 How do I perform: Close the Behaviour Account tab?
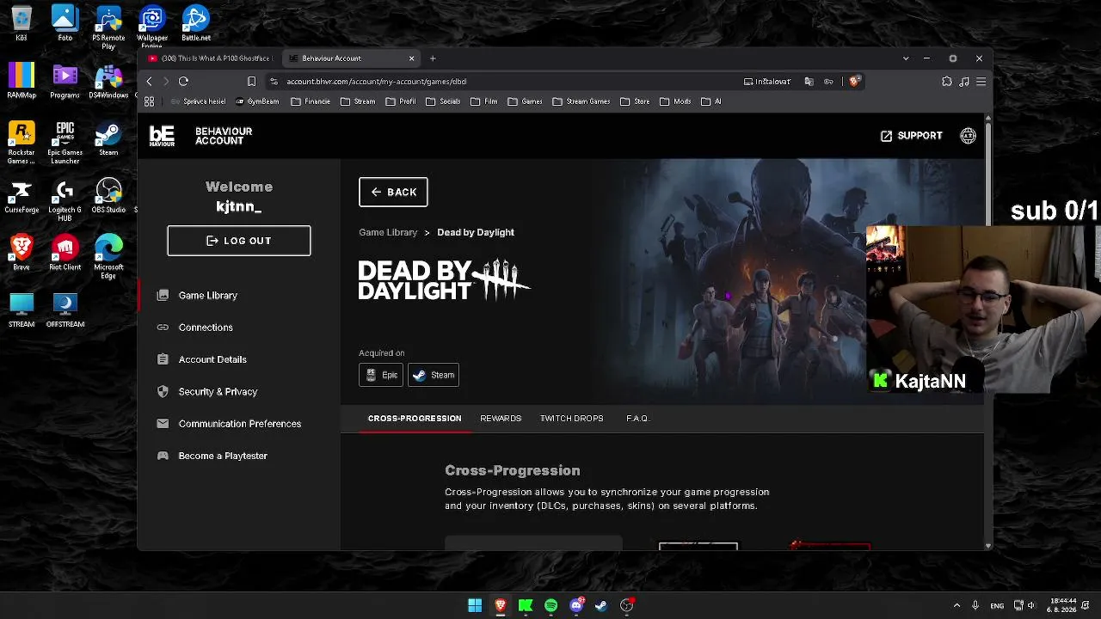pos(411,58)
